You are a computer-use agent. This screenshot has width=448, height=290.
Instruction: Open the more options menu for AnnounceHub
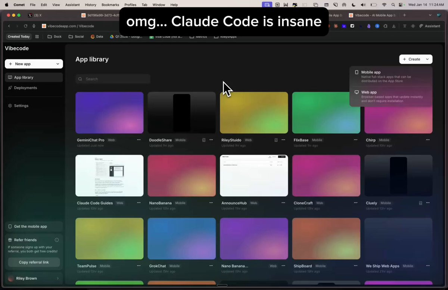[283, 203]
